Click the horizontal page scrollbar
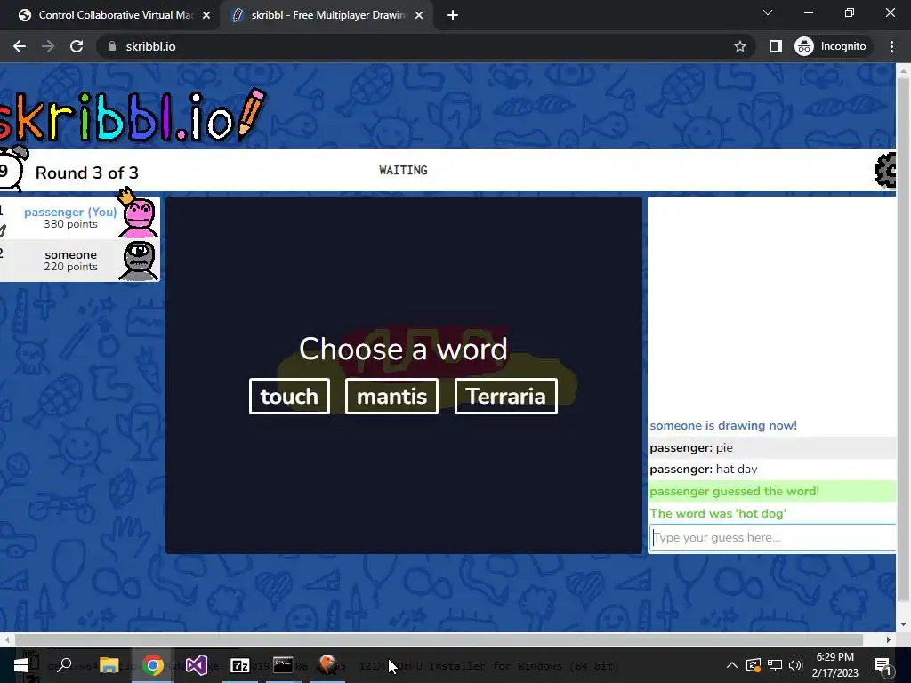The height and width of the screenshot is (683, 911). click(439, 639)
